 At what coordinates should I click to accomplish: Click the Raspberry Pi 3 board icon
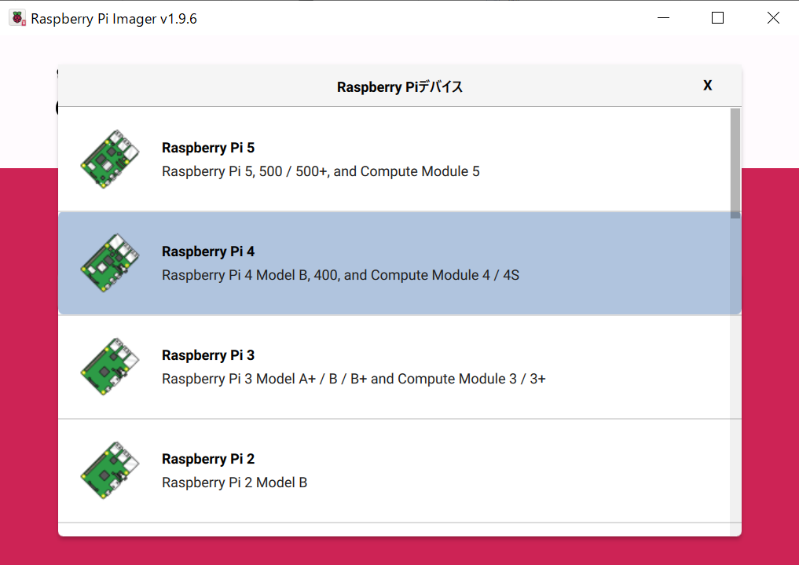(110, 367)
